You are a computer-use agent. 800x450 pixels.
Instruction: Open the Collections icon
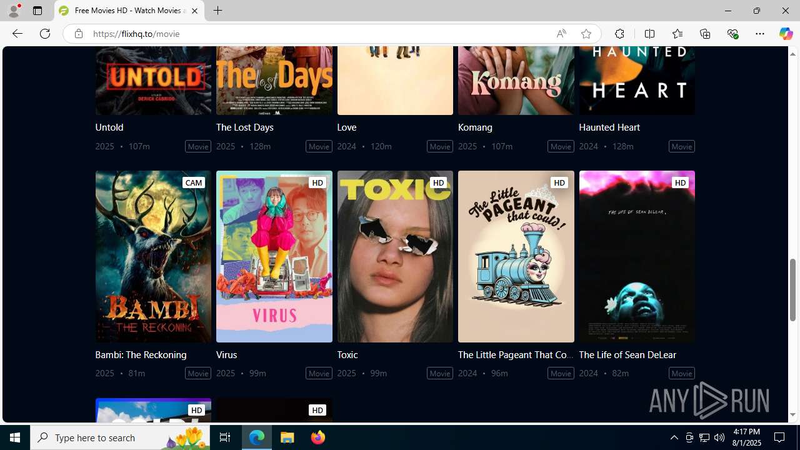(x=705, y=34)
